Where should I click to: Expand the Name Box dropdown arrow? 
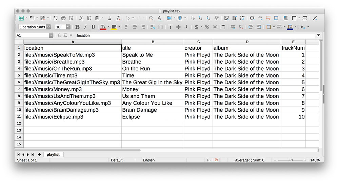[x=51, y=36]
